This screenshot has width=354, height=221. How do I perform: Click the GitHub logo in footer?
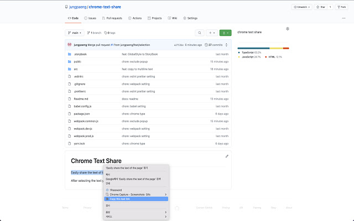pos(177,208)
